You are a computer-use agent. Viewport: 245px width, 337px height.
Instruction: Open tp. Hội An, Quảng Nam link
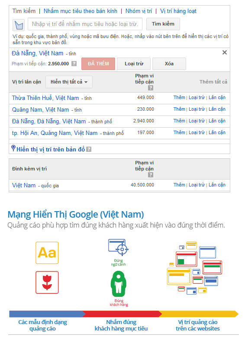tap(55, 133)
